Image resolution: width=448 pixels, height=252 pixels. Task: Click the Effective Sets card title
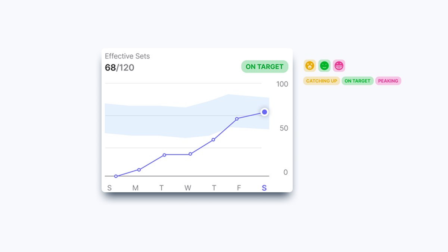pos(127,56)
